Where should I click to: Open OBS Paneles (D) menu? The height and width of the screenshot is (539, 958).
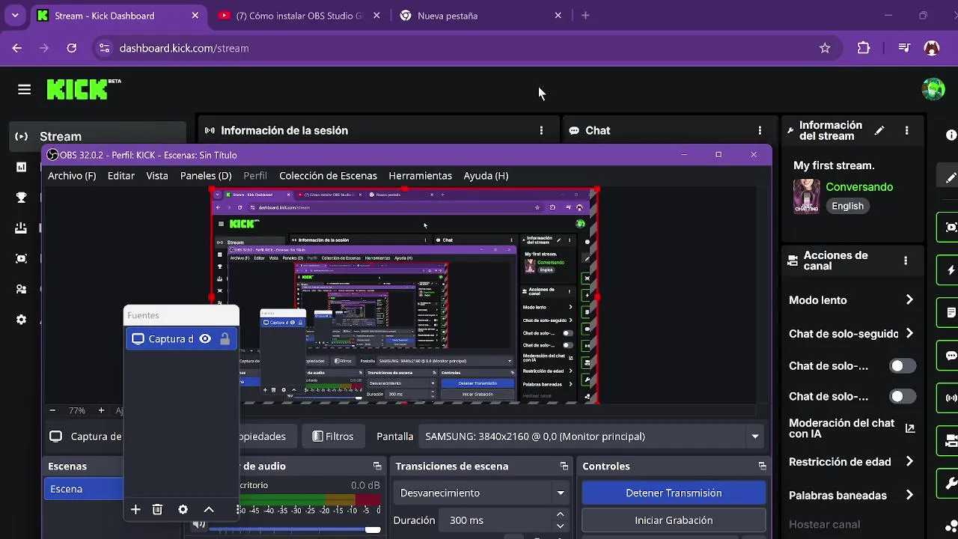[x=206, y=176]
